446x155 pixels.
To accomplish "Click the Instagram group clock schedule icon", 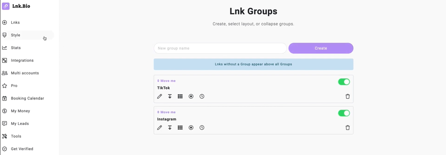I will coord(202,128).
